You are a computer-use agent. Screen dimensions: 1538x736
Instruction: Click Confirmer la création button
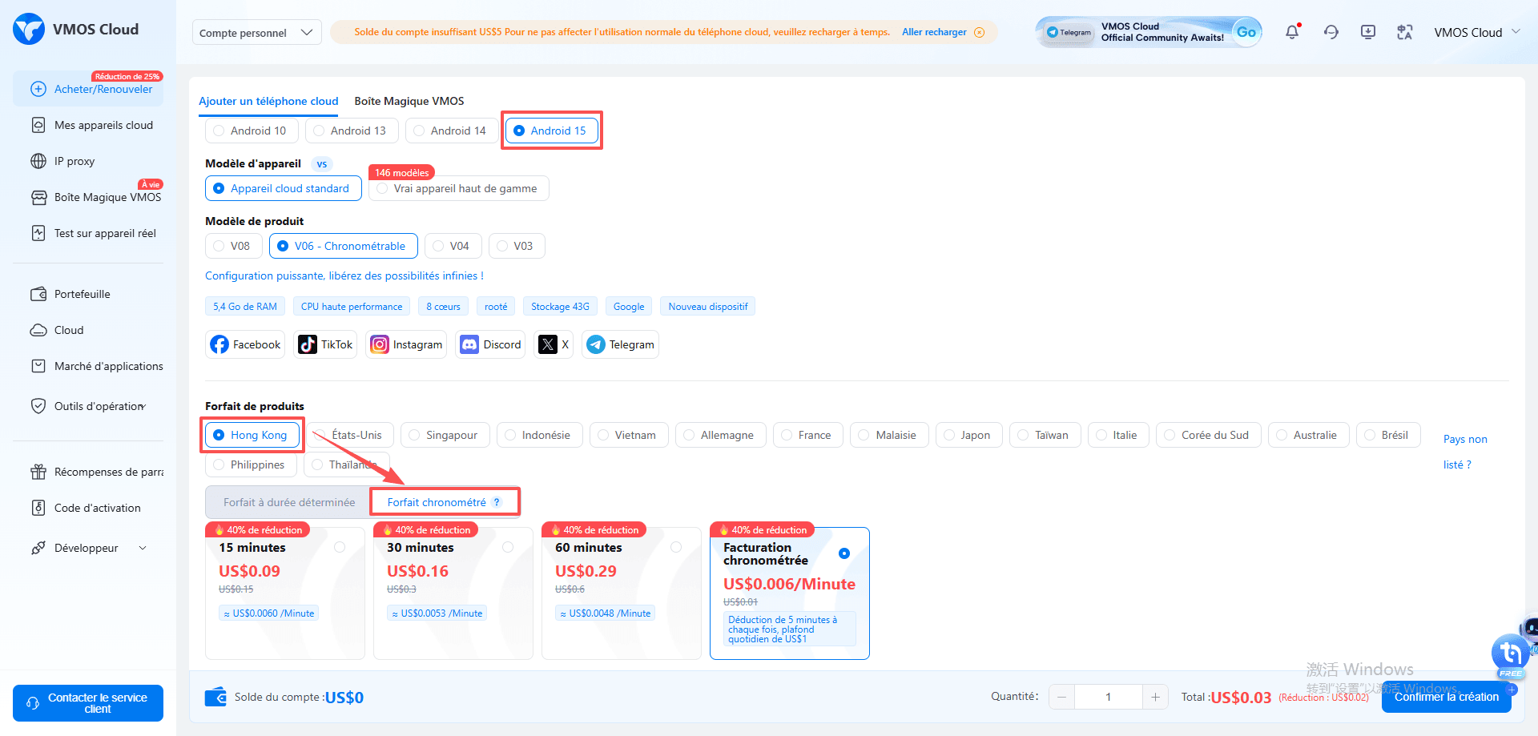(x=1446, y=697)
